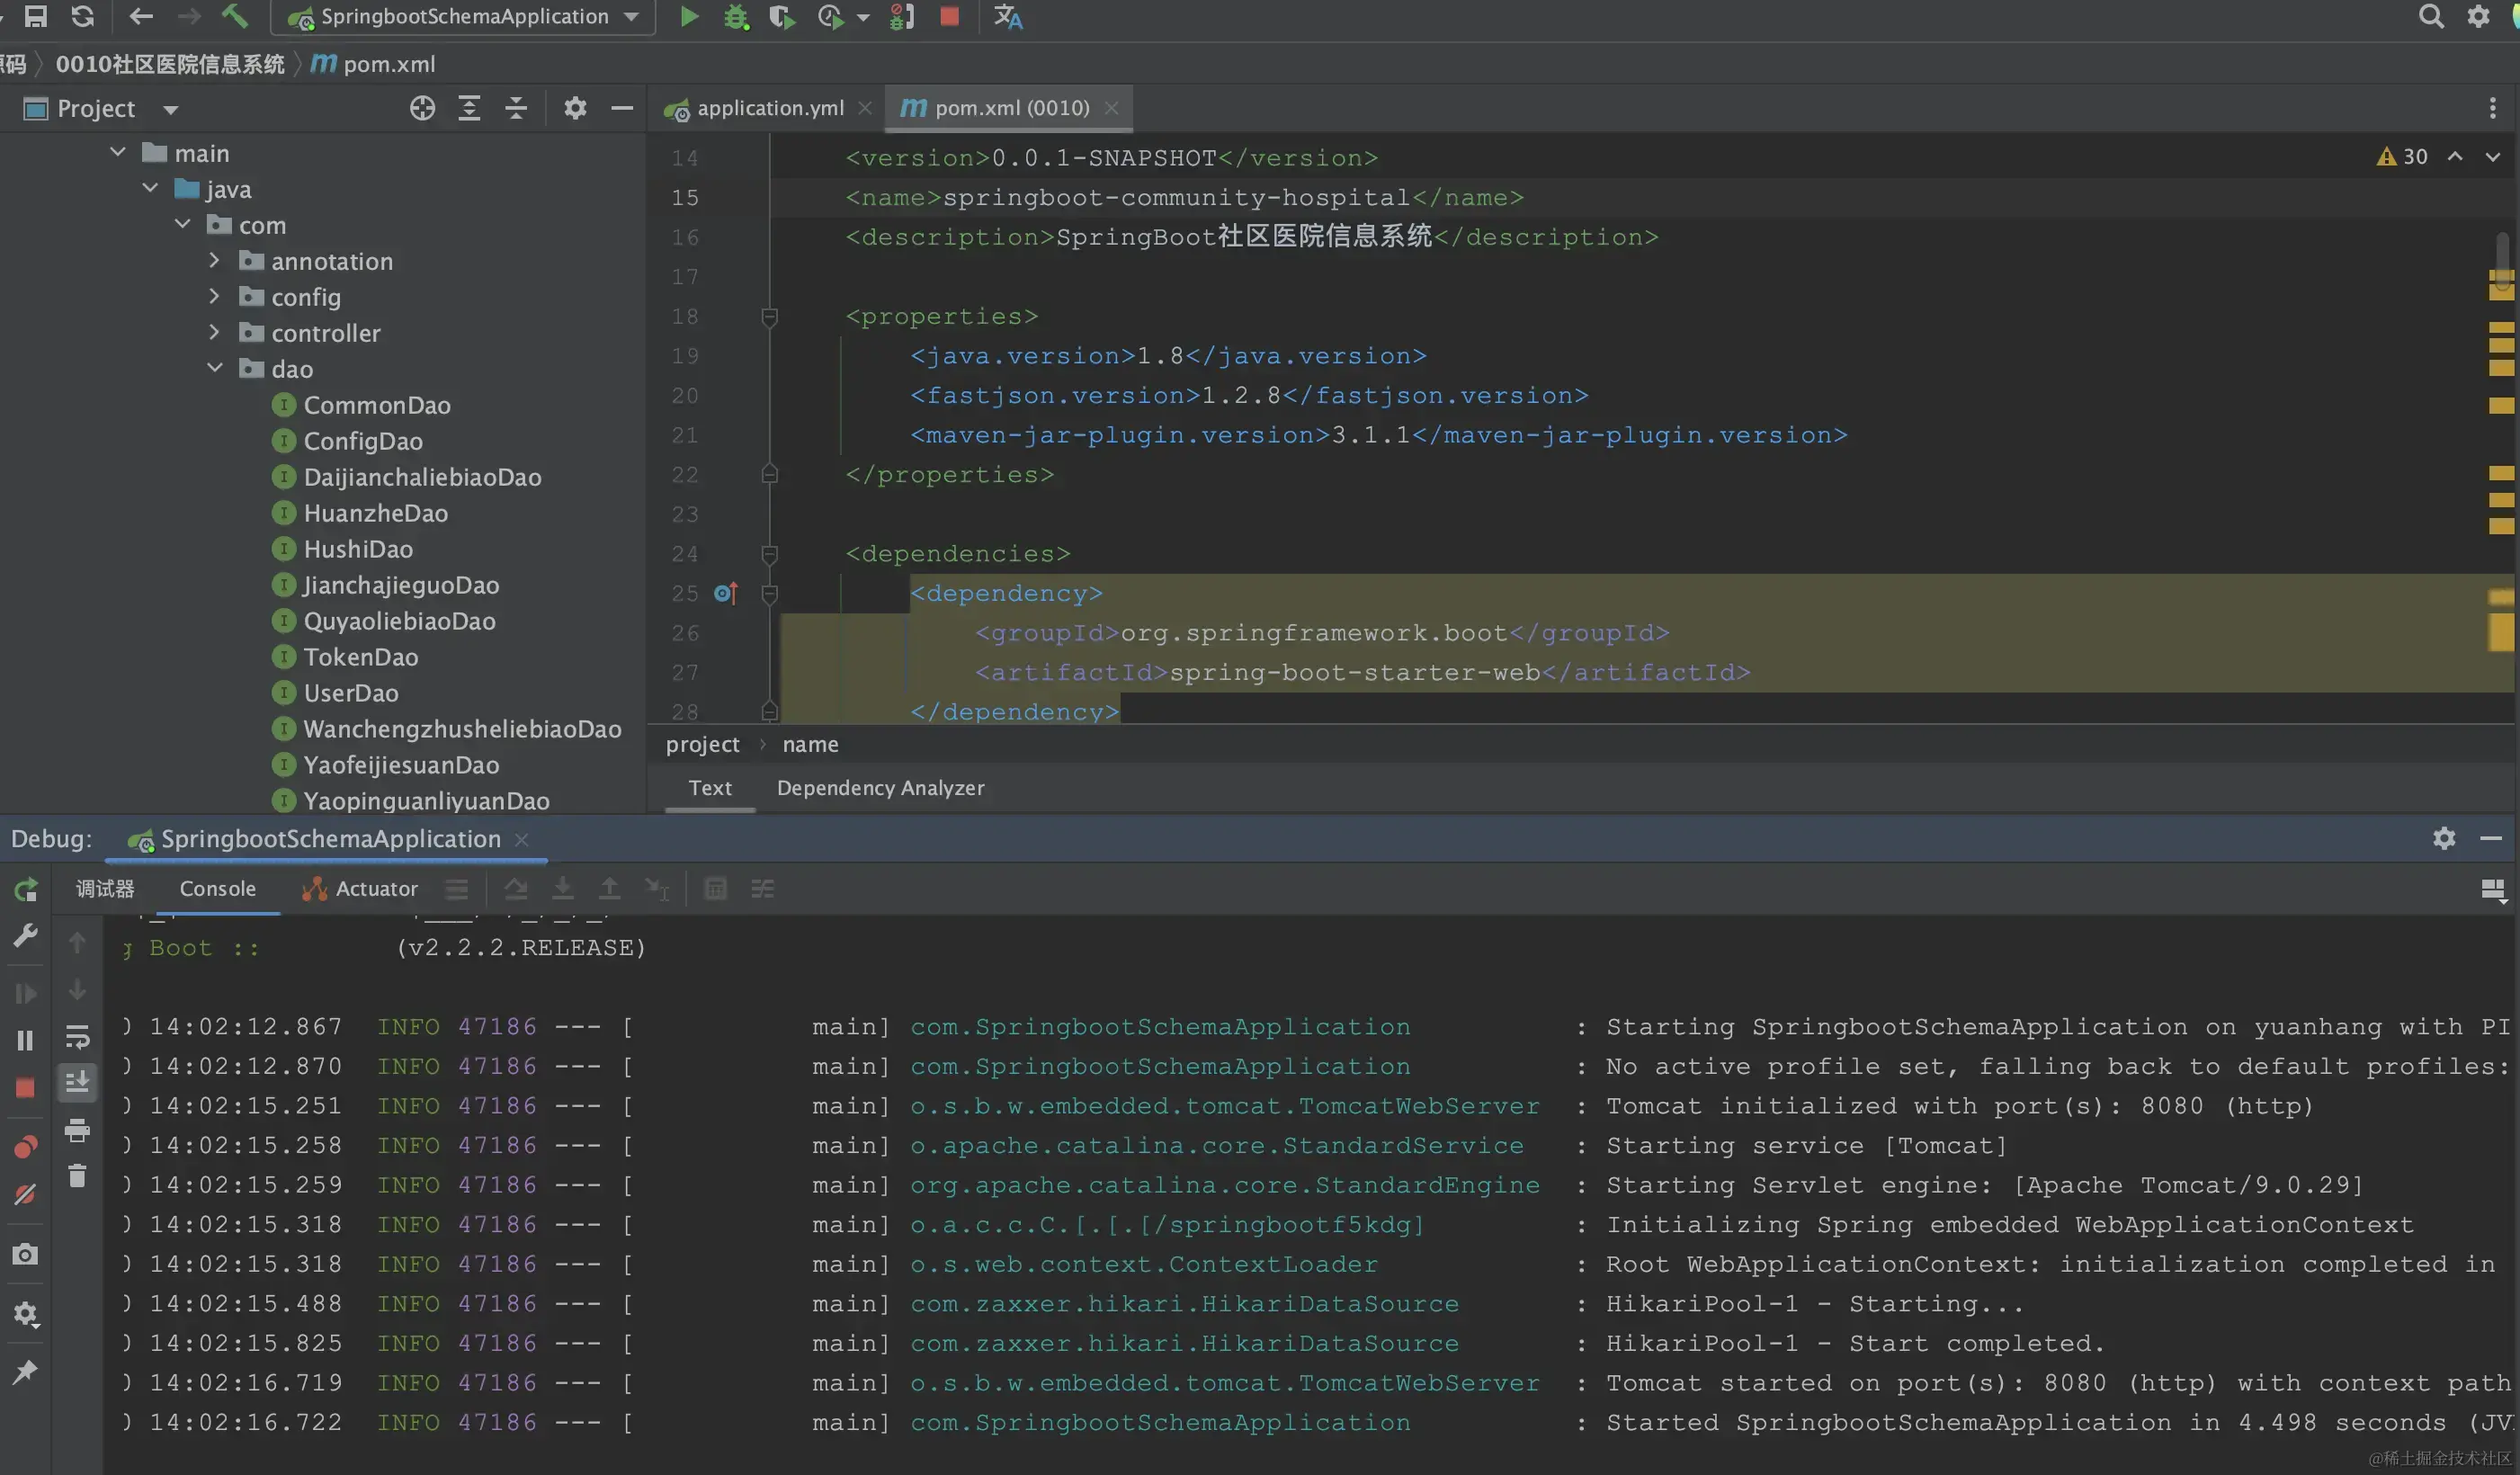
Task: Open the profiler run dropdown arrow
Action: [x=863, y=18]
